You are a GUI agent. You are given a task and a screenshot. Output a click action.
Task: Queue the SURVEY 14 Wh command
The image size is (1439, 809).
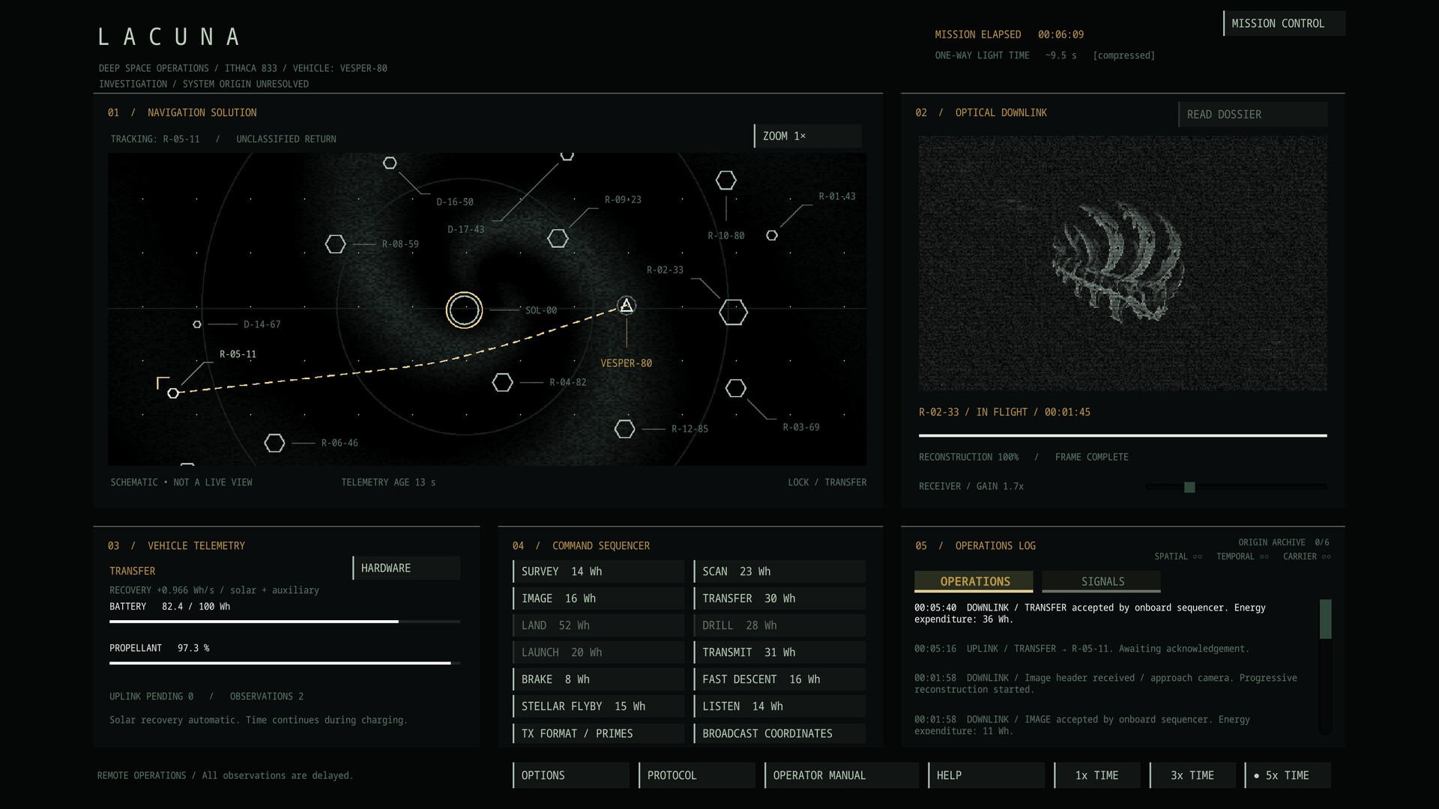(x=598, y=572)
